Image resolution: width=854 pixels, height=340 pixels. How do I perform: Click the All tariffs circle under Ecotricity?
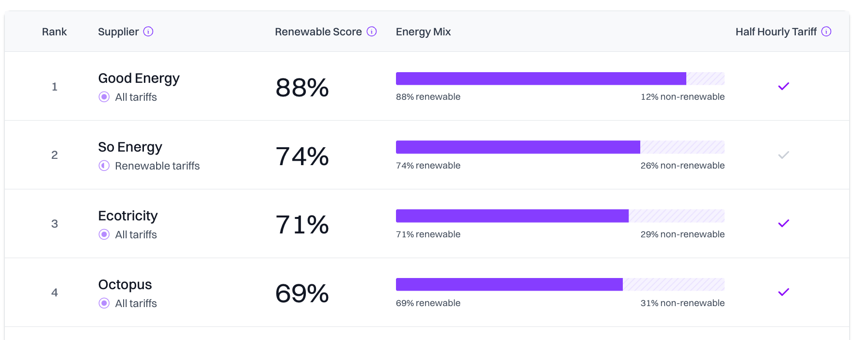(x=104, y=234)
